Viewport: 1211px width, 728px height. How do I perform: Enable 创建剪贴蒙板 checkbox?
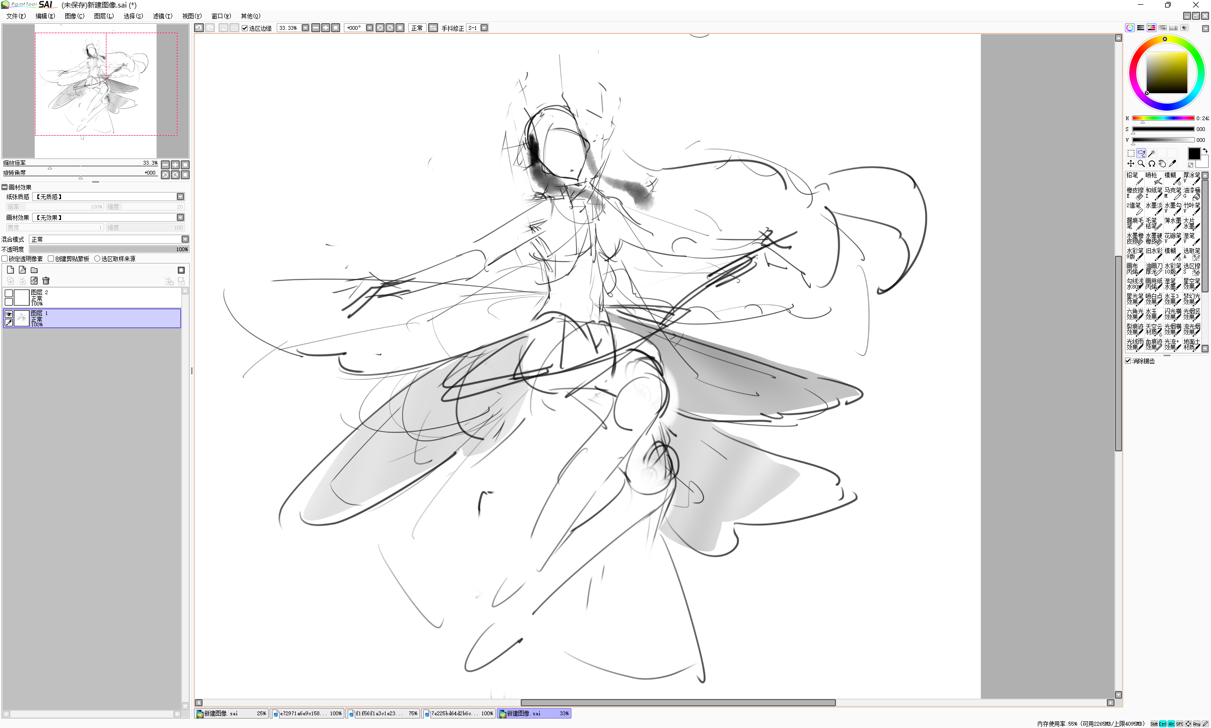51,259
